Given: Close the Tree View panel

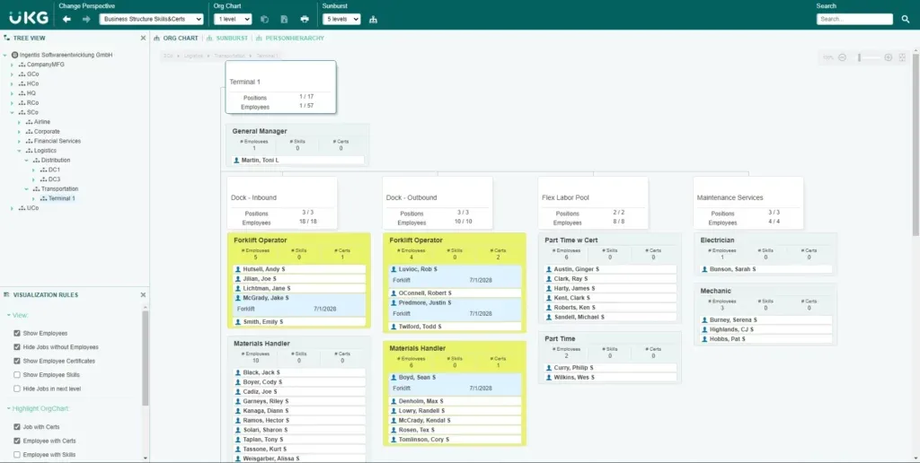Looking at the screenshot, I should tap(143, 38).
